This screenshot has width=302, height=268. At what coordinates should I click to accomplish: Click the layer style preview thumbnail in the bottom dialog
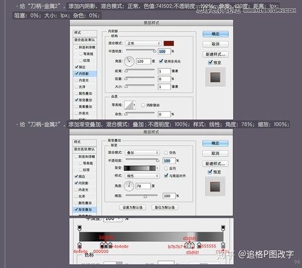tap(215, 187)
